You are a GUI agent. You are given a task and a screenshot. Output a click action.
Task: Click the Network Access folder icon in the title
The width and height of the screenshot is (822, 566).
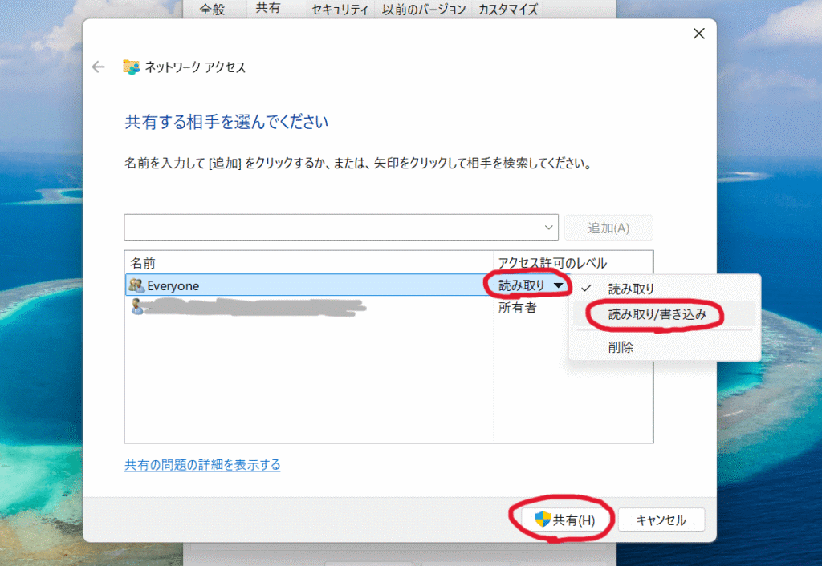coord(131,67)
